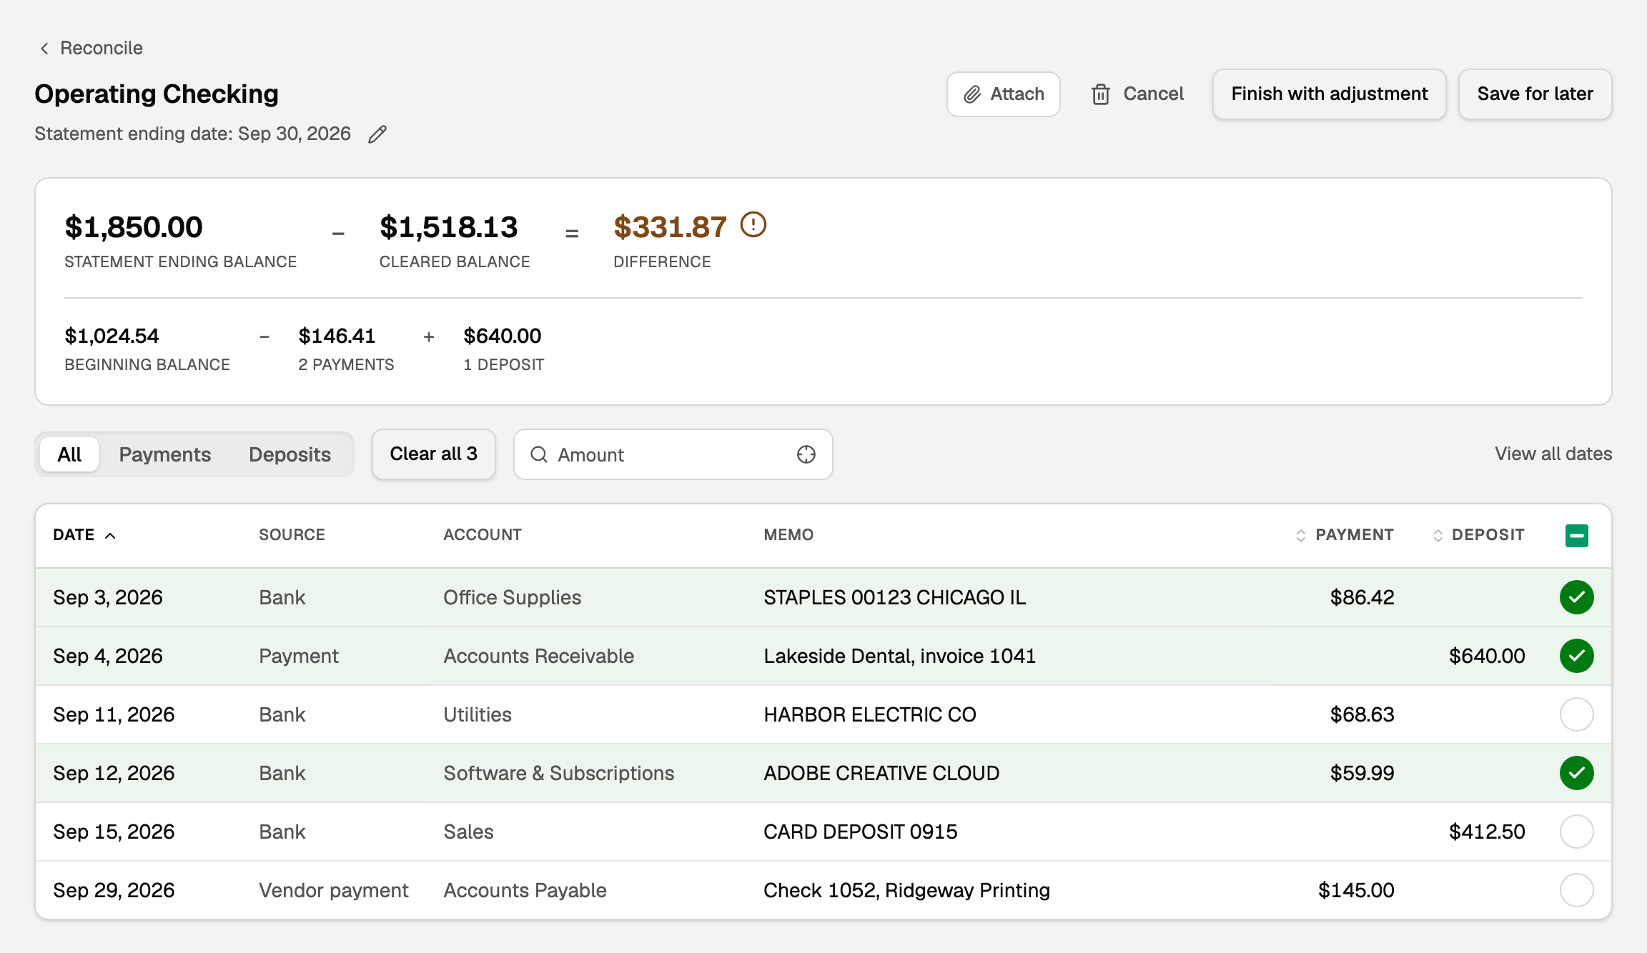The image size is (1647, 953).
Task: Switch to the Deposits tab
Action: (x=290, y=454)
